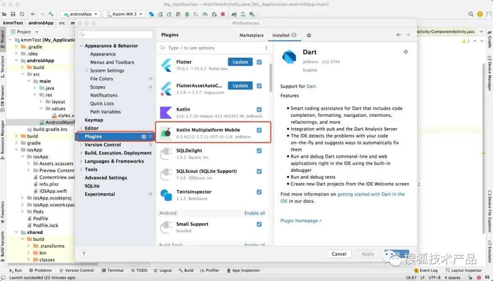Image resolution: width=493 pixels, height=281 pixels.
Task: Disable the SQLDelight plugin checkbox
Action: [259, 151]
